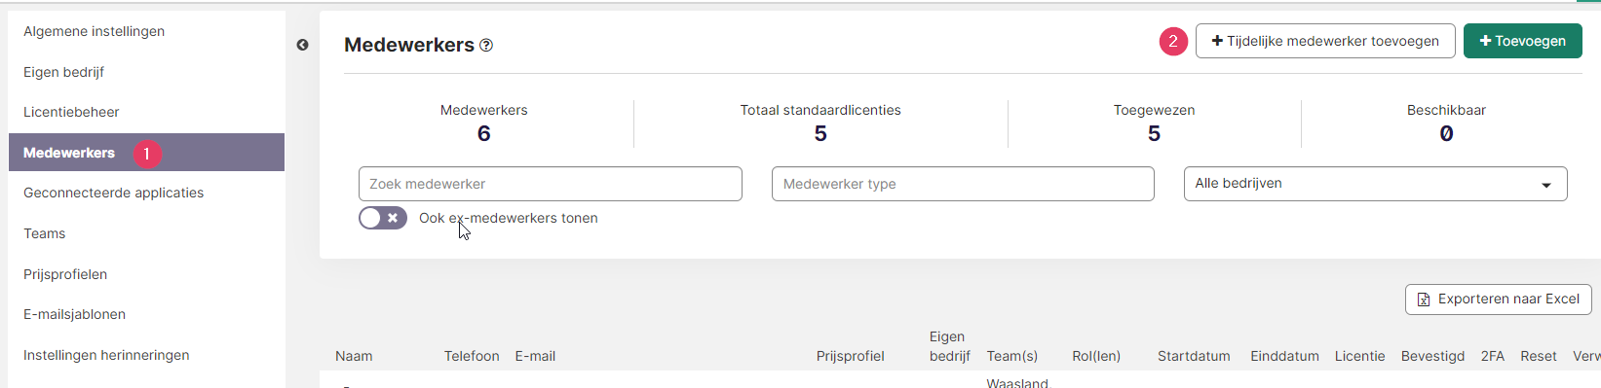Sort table by the Naam column header
The image size is (1601, 388).
click(354, 357)
